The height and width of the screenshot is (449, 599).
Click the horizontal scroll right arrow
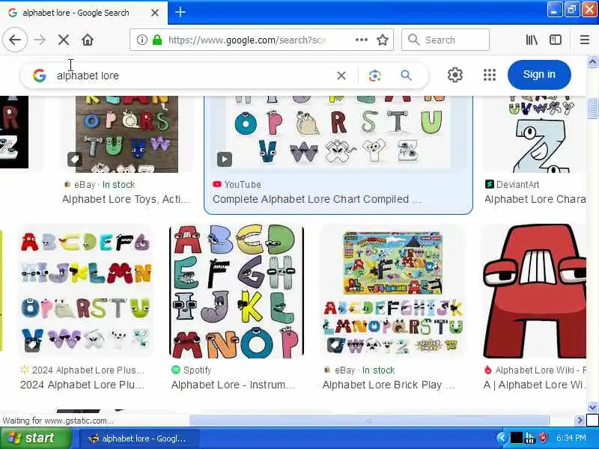point(580,421)
